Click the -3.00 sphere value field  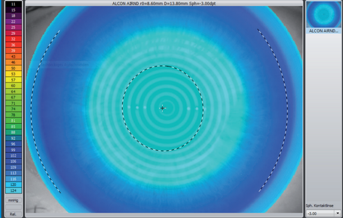[320, 213]
